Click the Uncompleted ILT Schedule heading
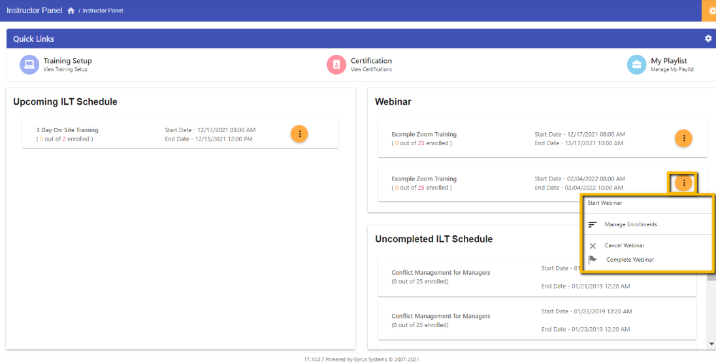Viewport: 716px width, 363px height. click(434, 239)
